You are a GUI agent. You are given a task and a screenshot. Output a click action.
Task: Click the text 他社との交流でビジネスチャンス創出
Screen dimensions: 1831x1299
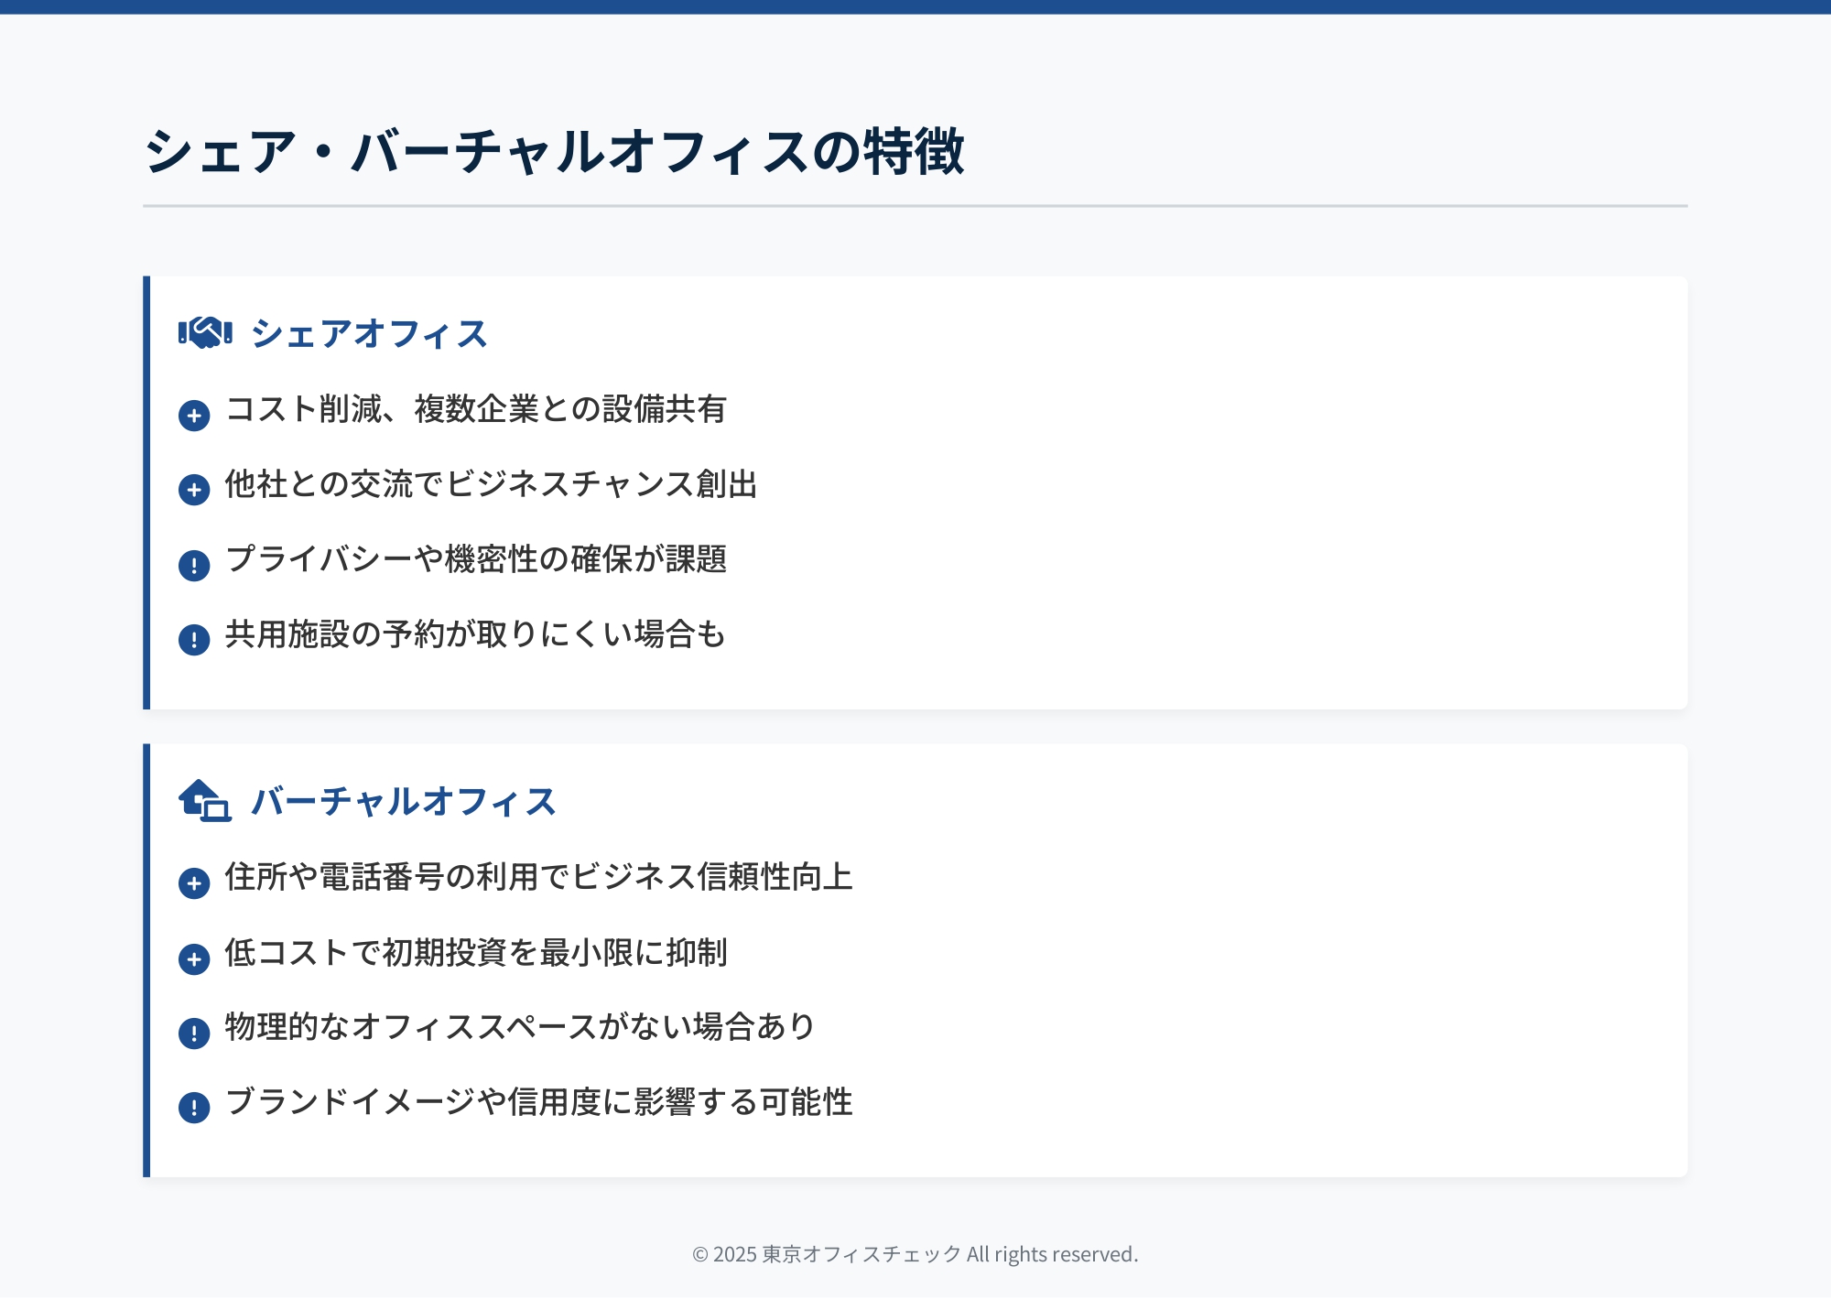492,484
